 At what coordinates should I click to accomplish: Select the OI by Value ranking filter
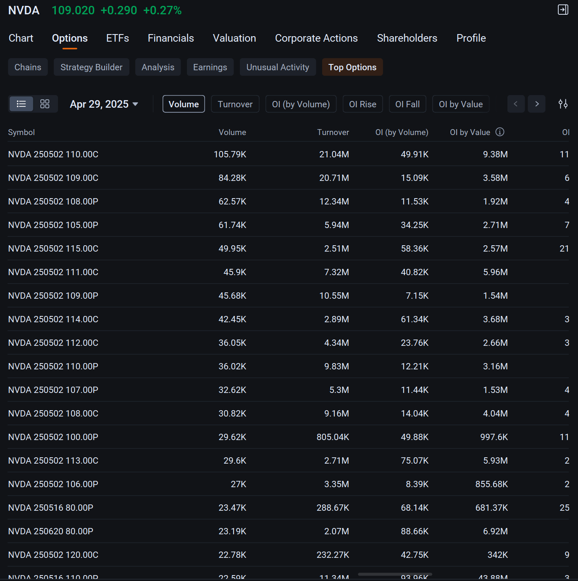461,104
